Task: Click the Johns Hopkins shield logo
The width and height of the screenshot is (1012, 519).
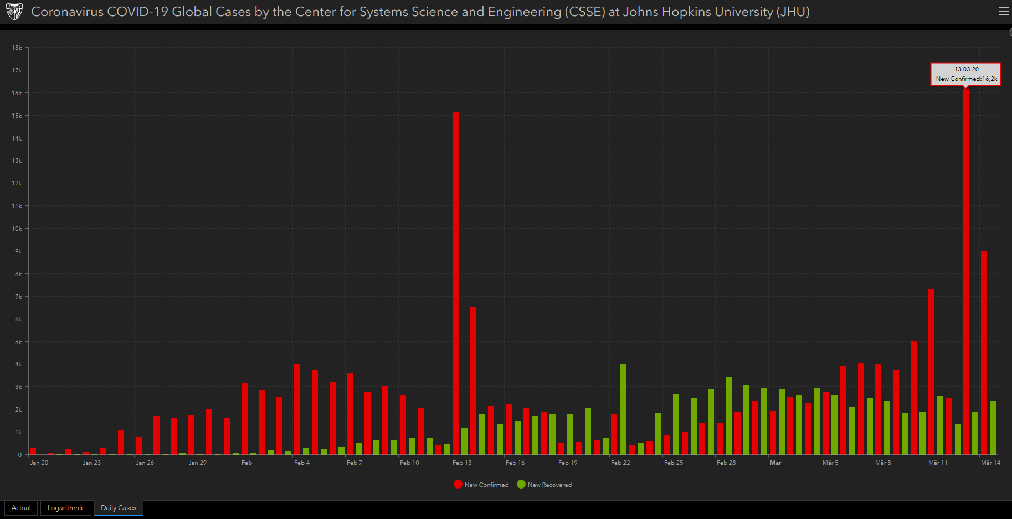Action: click(14, 12)
